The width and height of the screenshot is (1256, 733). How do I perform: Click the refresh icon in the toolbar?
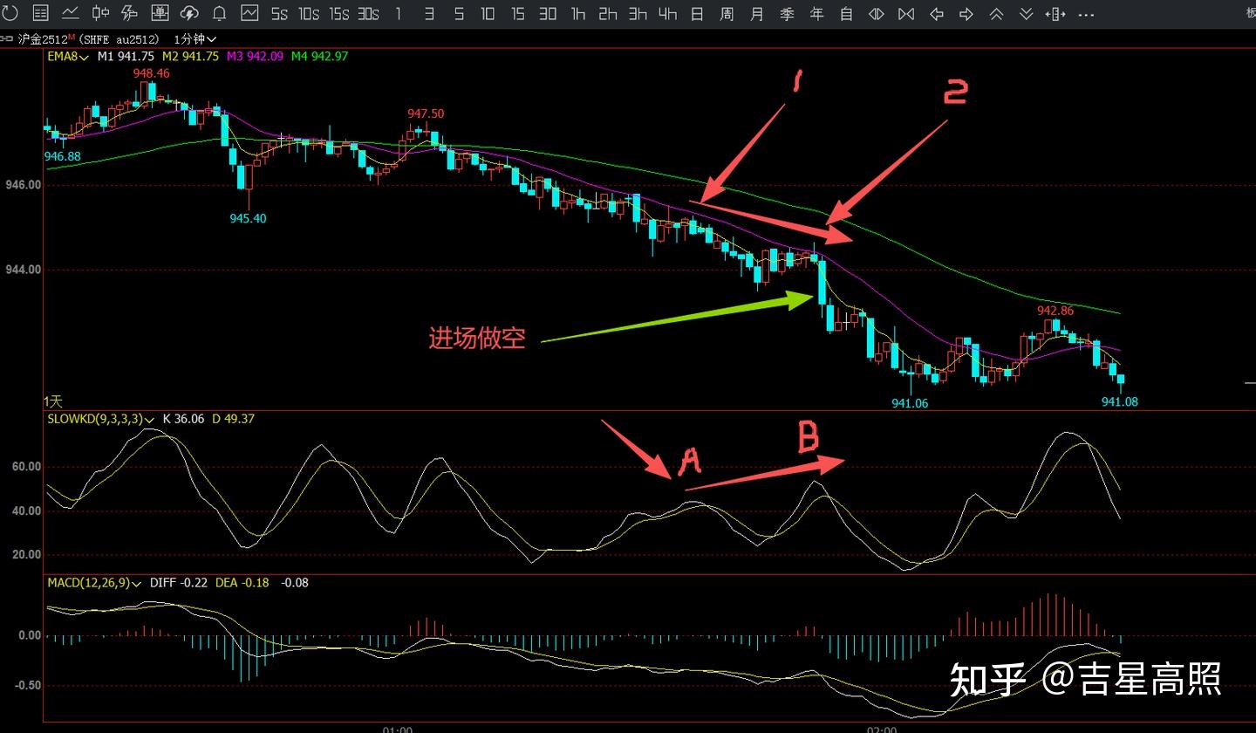10,13
